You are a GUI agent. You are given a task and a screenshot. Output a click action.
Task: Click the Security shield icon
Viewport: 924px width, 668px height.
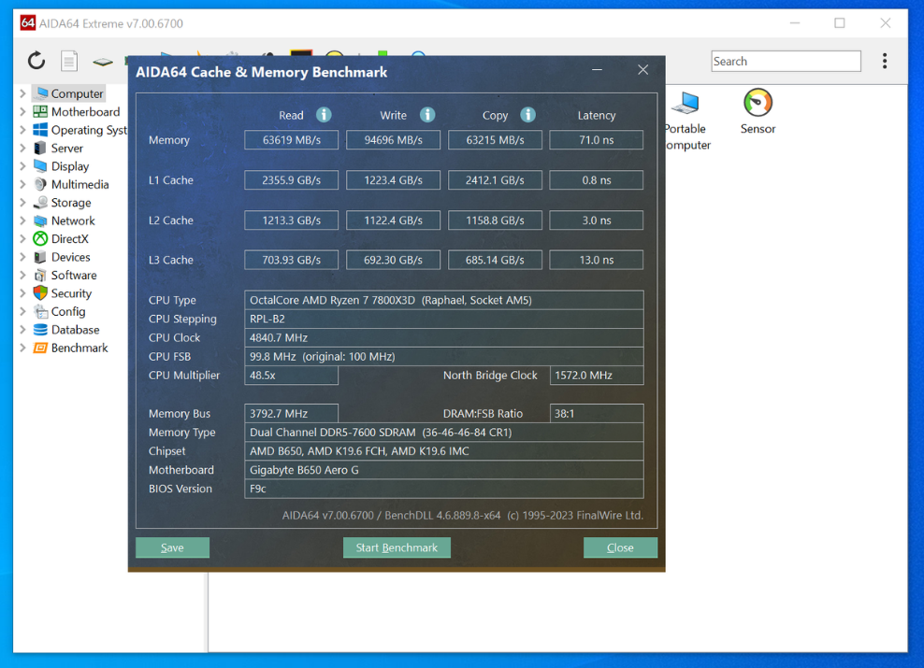(x=40, y=293)
